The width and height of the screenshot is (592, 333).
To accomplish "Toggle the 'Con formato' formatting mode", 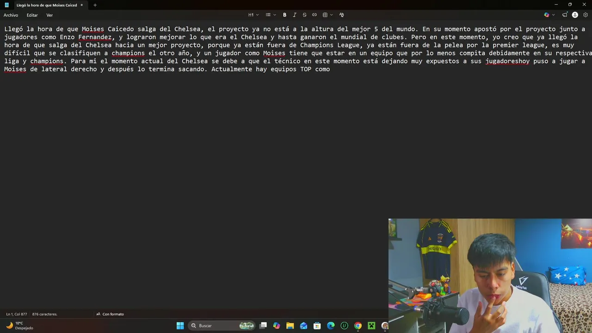I will tap(110, 314).
